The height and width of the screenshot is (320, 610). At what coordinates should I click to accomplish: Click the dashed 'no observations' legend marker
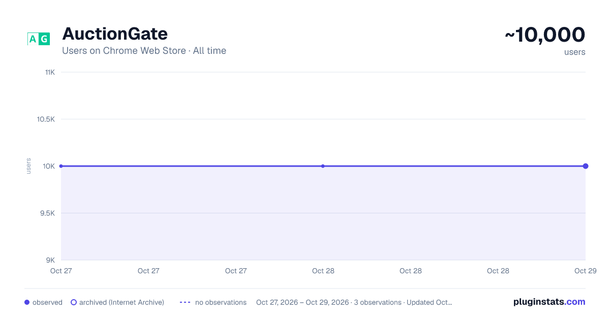click(185, 302)
